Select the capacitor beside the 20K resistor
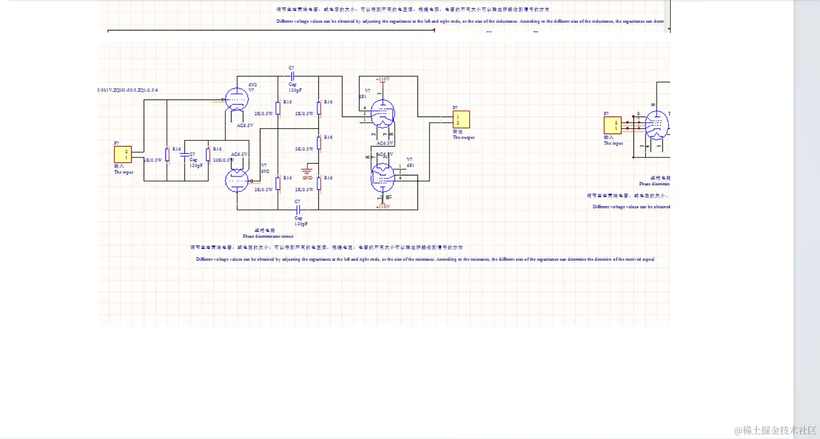 186,154
